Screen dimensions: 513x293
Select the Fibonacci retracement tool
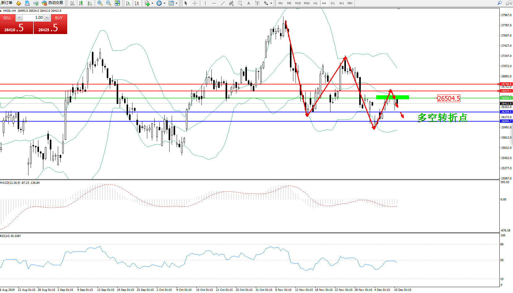(x=240, y=3)
